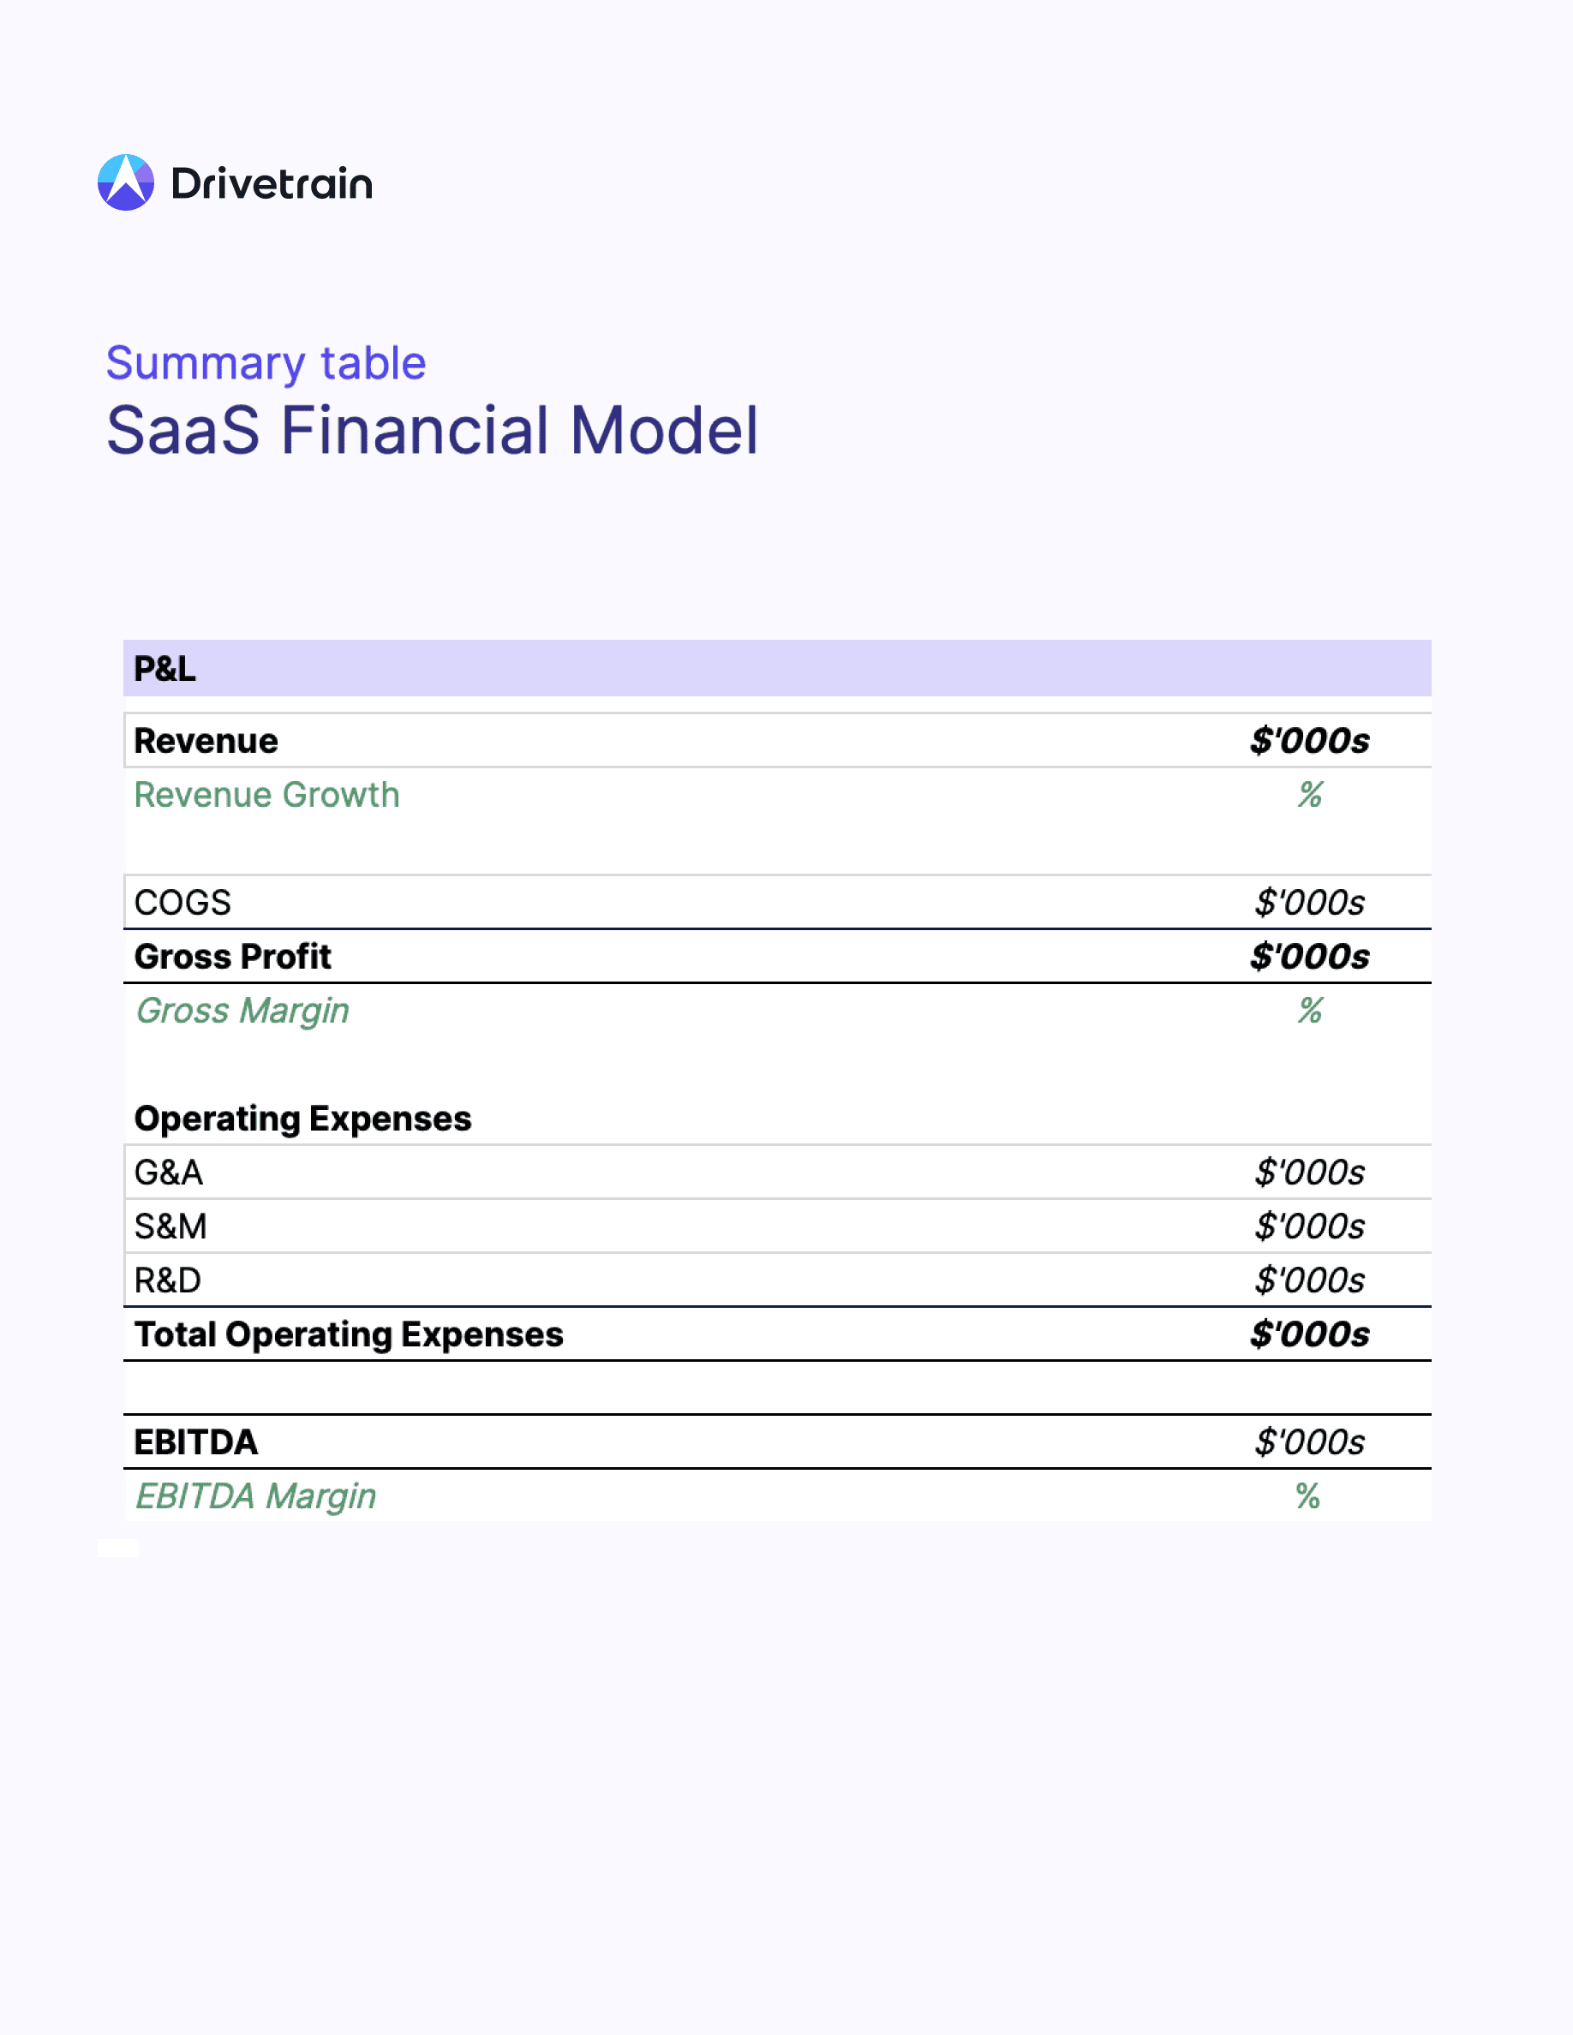1573x2035 pixels.
Task: Click the COGS row label
Action: 182,903
